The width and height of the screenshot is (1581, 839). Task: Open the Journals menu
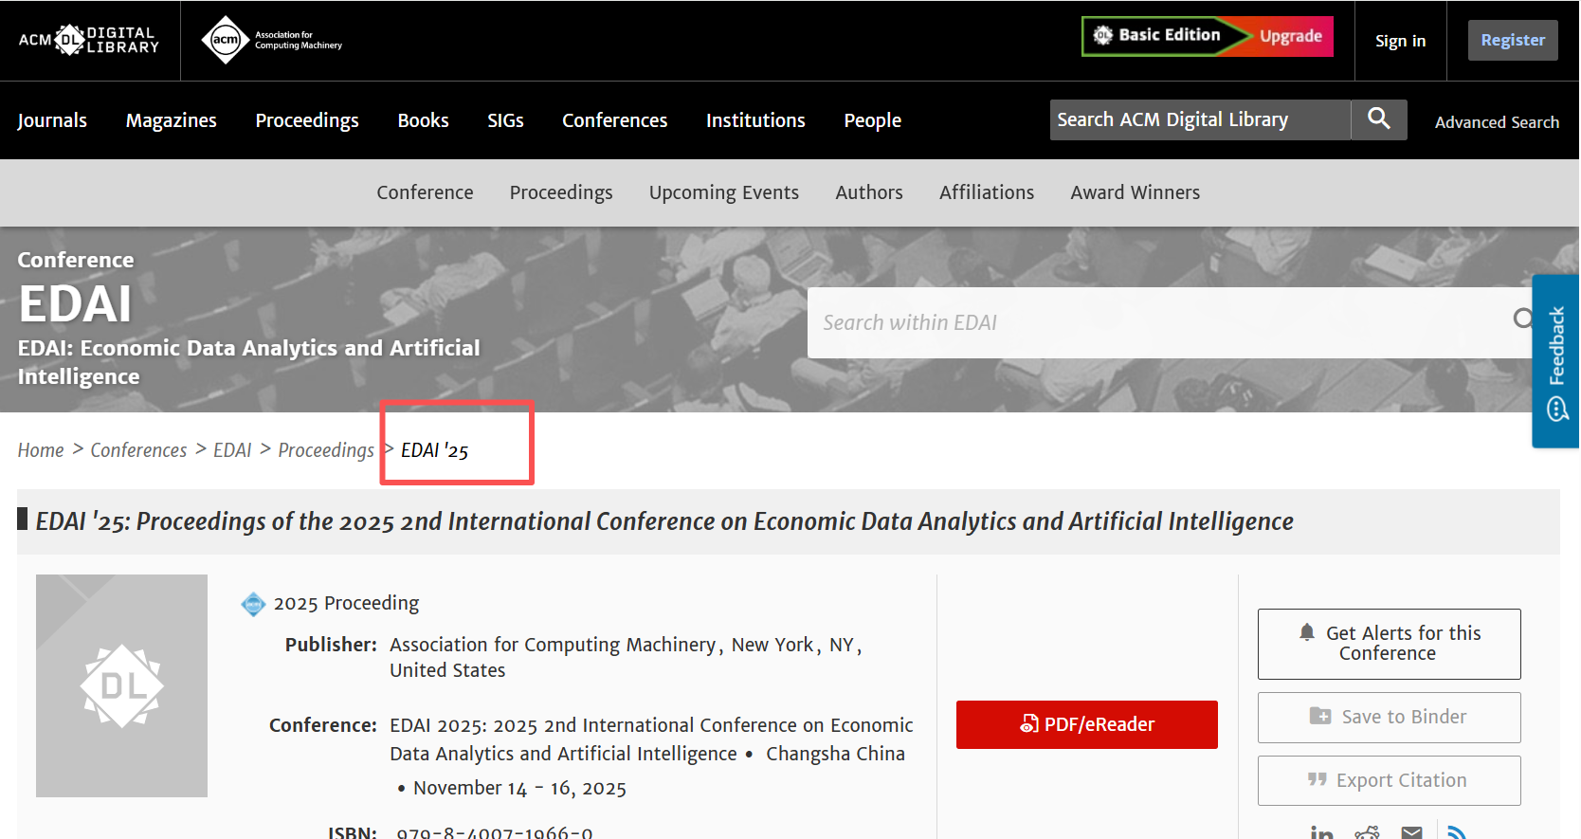coord(52,120)
